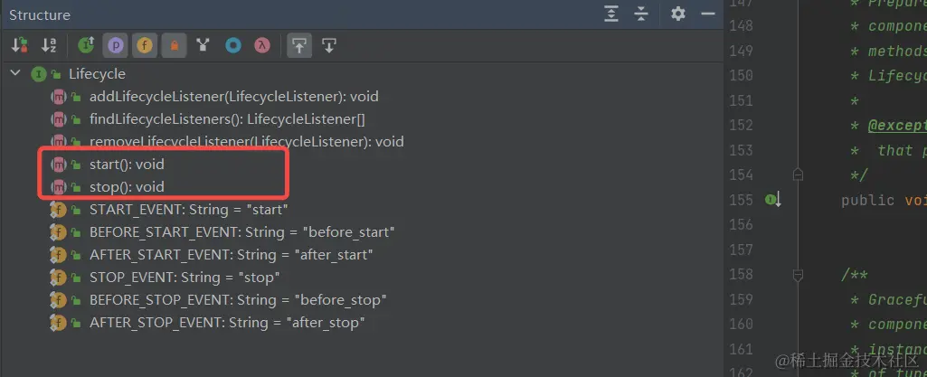Hide the Structure tool window
Screen dimensions: 927x377
(708, 14)
